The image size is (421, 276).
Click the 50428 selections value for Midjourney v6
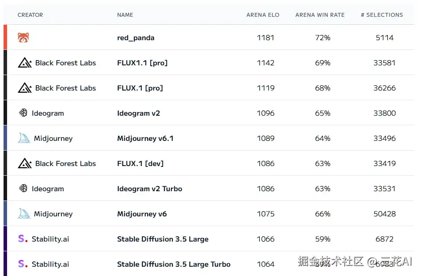click(384, 214)
